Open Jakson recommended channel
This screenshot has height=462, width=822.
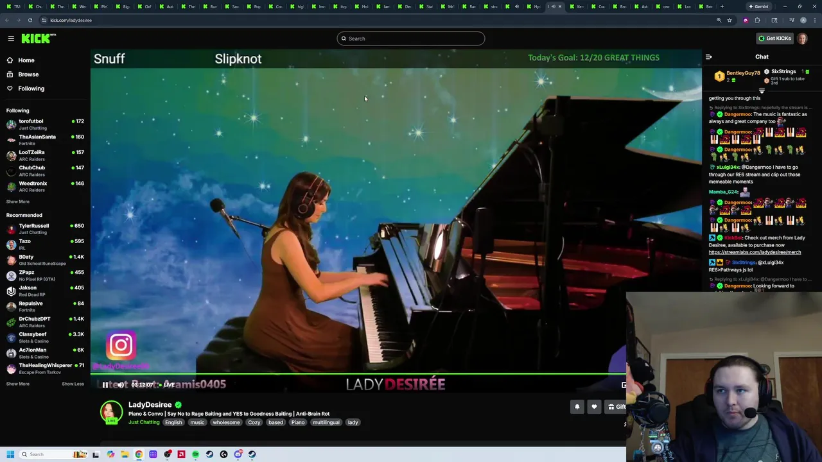pyautogui.click(x=45, y=290)
